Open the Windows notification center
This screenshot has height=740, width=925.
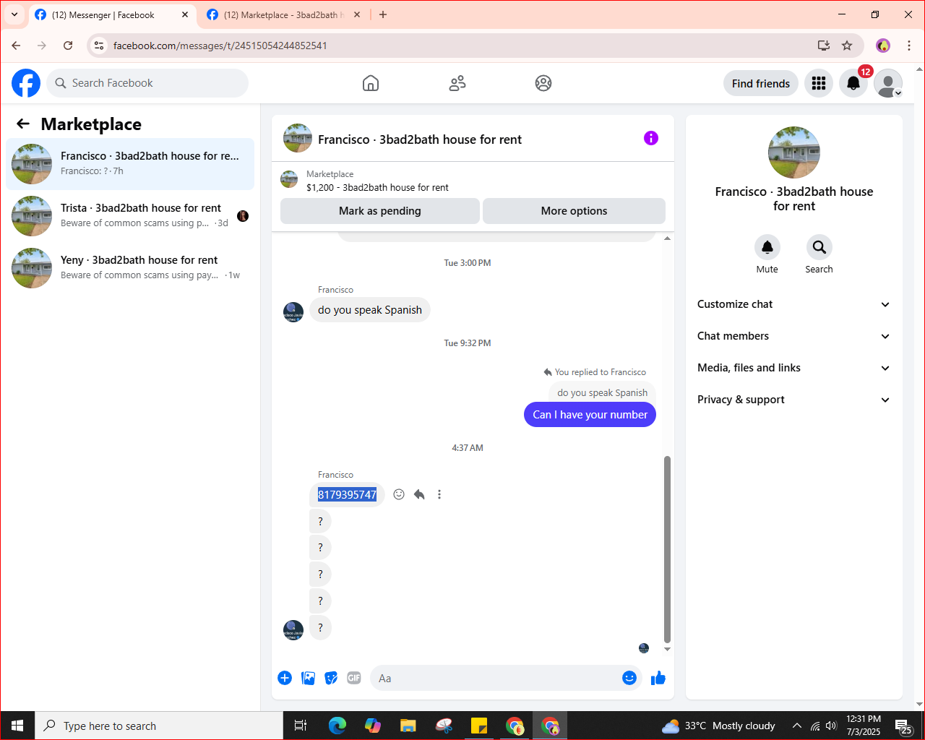tap(903, 726)
